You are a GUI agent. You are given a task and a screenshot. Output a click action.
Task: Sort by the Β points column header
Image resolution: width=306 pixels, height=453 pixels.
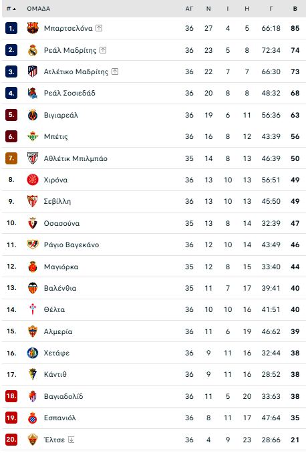click(295, 9)
